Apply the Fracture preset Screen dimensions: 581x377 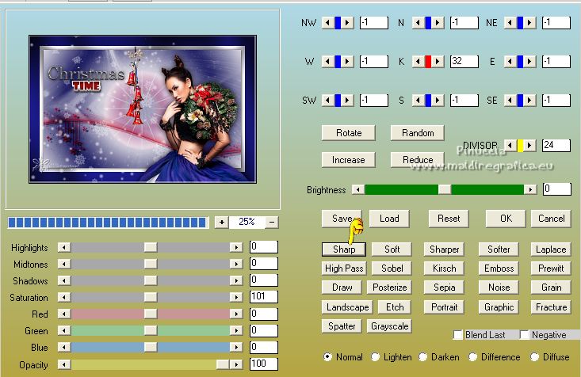coord(551,307)
